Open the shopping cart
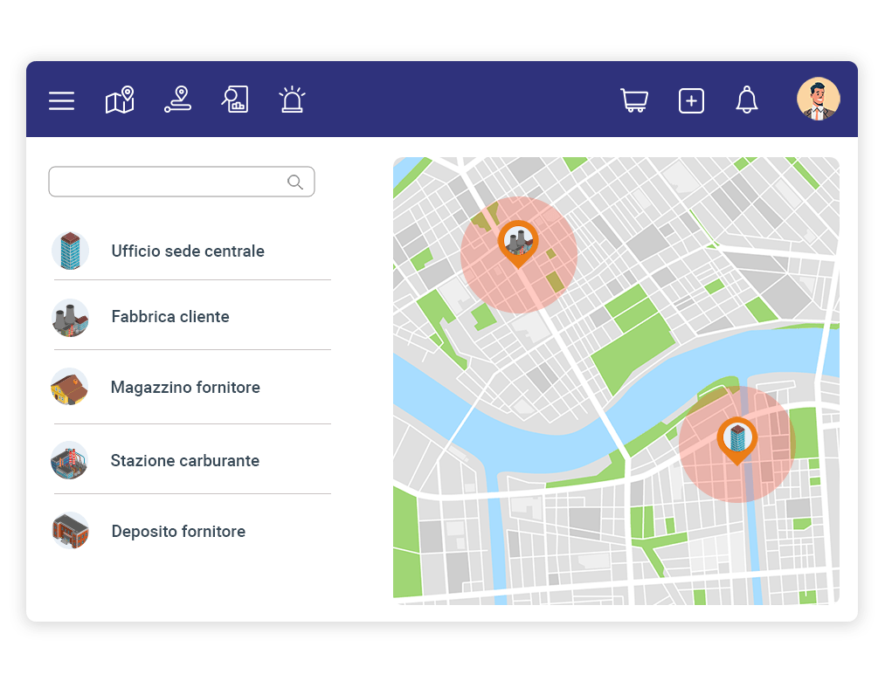885x688 pixels. coord(634,100)
